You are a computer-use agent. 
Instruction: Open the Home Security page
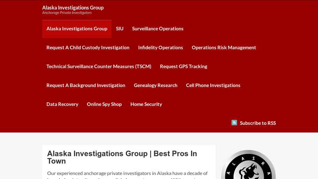[x=146, y=104]
